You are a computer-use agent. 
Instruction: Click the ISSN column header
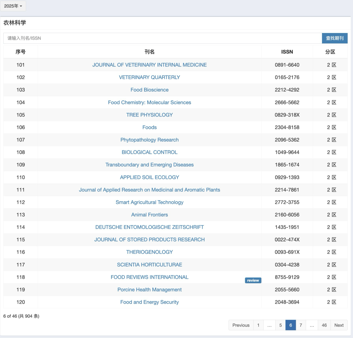point(287,52)
